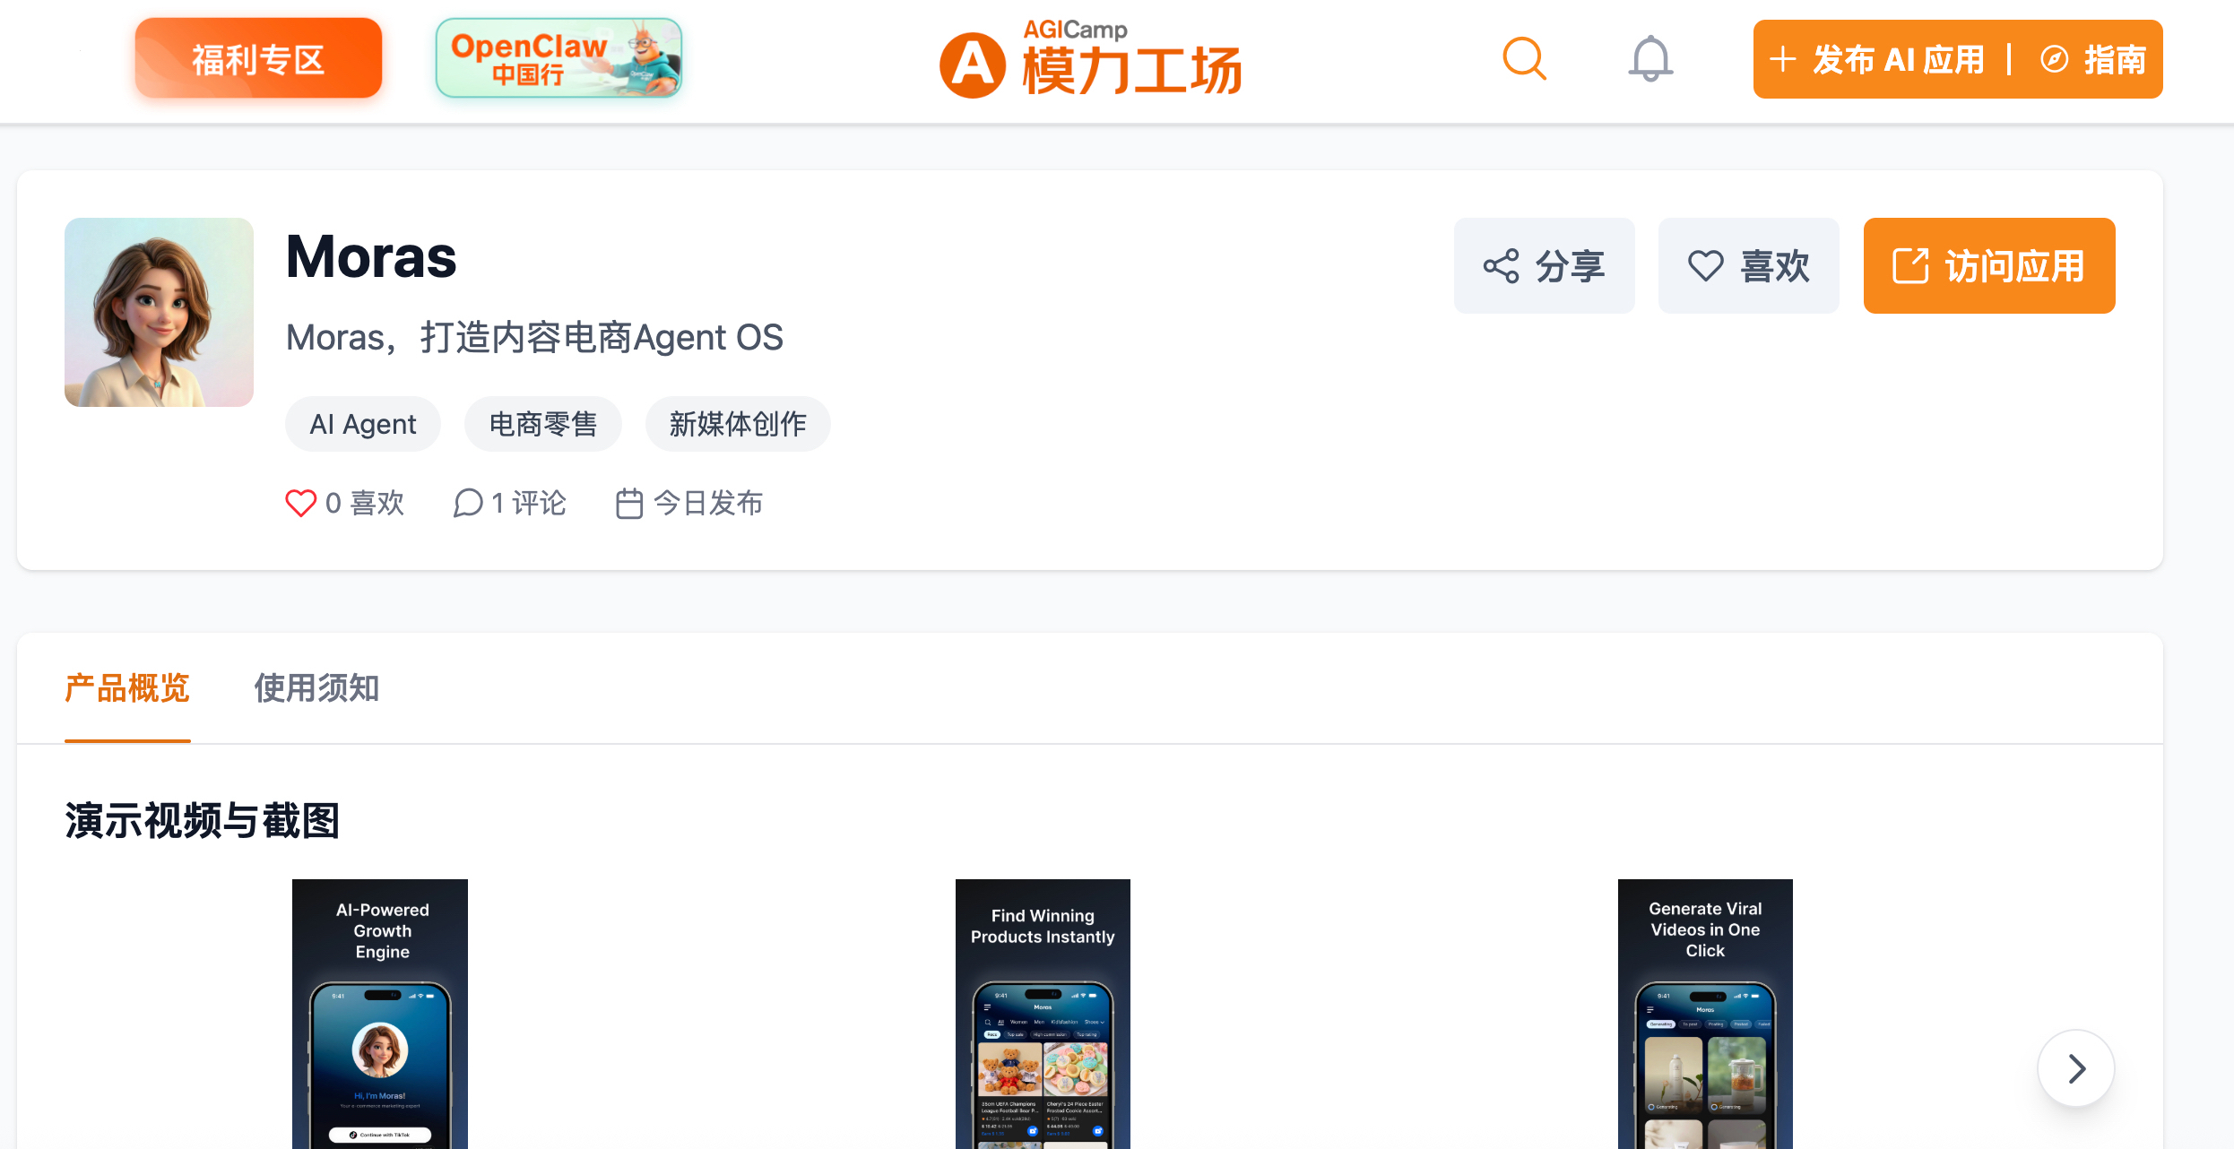Open the OpenClaw 中国行 banner
The width and height of the screenshot is (2234, 1149).
pos(558,59)
